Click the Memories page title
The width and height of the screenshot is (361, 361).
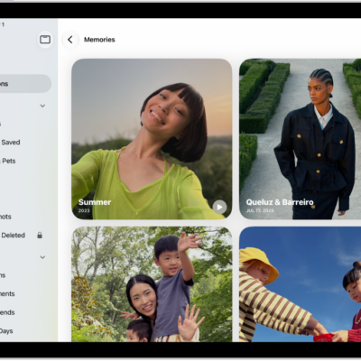coord(99,40)
